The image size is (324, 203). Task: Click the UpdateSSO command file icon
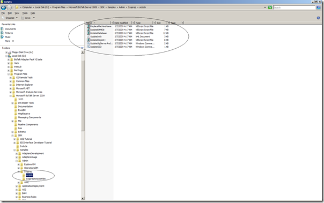[x=88, y=47]
